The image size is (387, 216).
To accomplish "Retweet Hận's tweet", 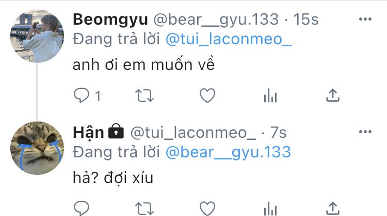I will pos(144,209).
